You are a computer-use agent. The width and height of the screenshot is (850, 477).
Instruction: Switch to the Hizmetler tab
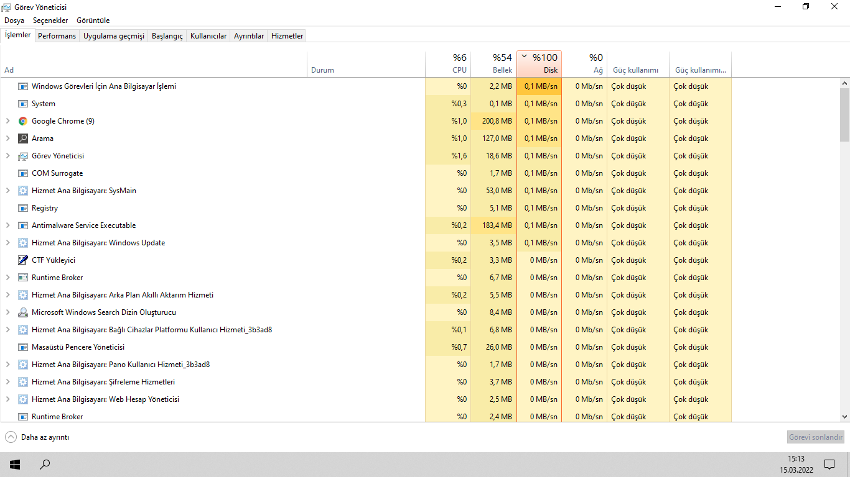(x=287, y=36)
